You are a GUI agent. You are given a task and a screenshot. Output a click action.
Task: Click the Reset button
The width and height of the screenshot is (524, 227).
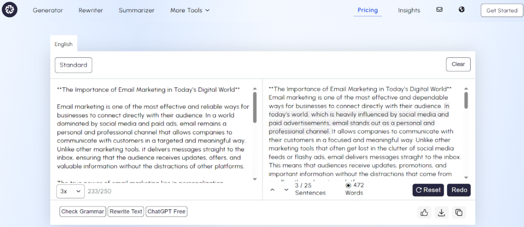(x=428, y=190)
